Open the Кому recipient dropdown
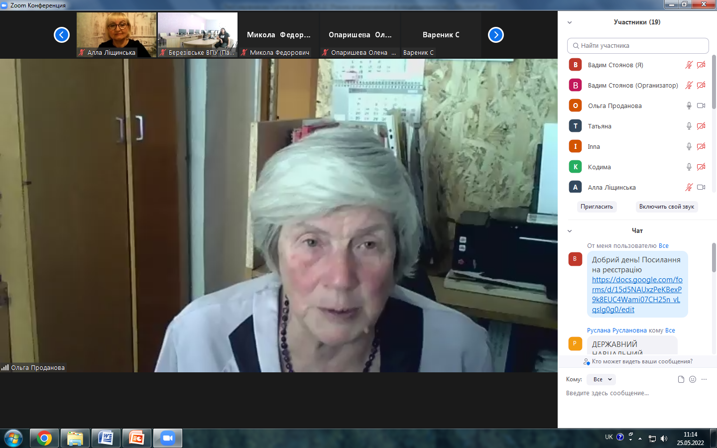 (601, 379)
